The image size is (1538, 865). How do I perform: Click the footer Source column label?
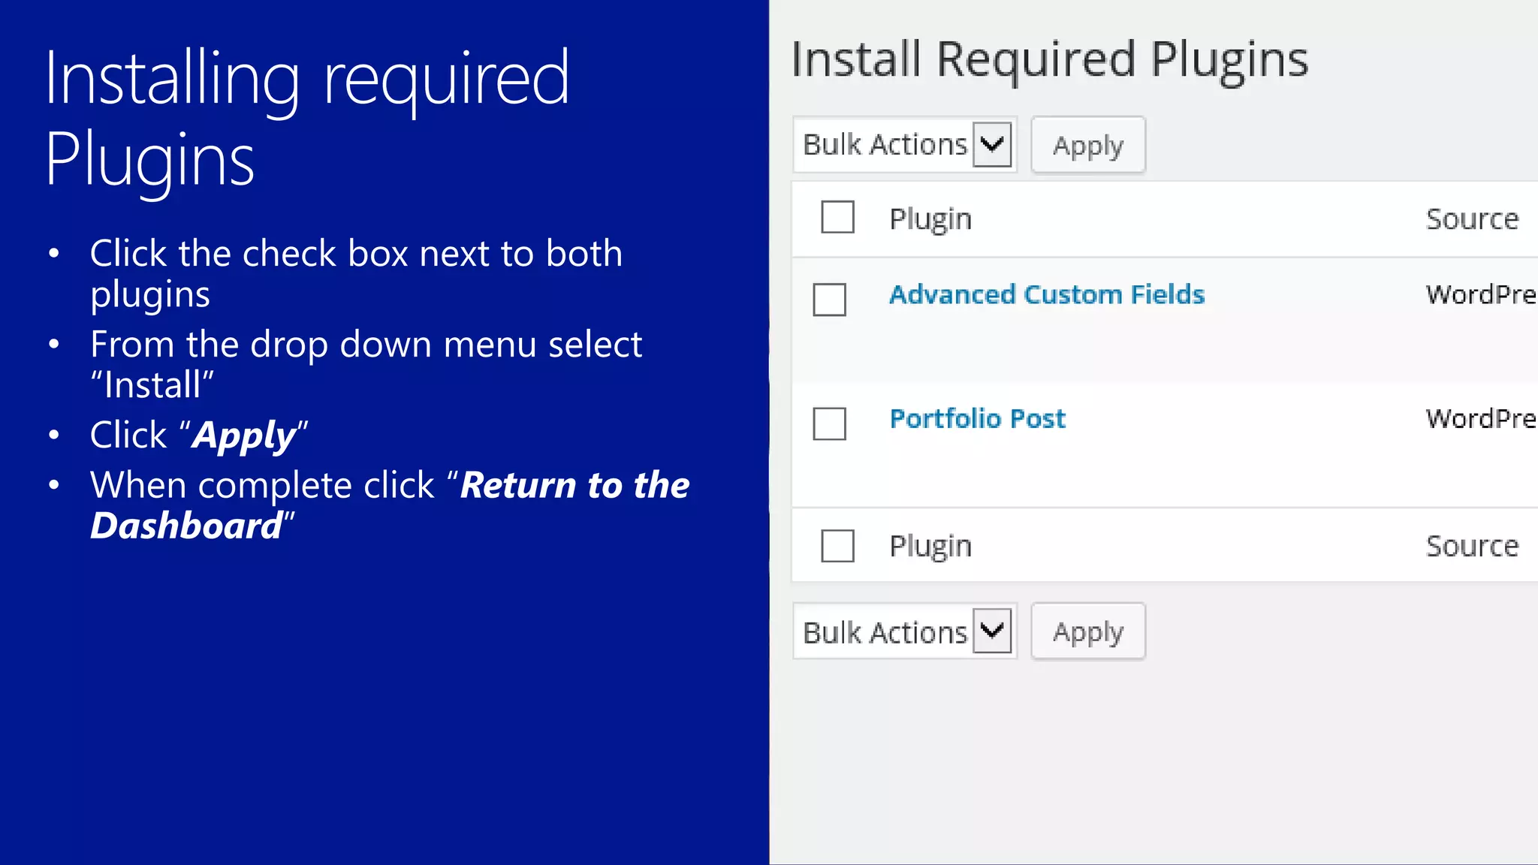coord(1471,546)
